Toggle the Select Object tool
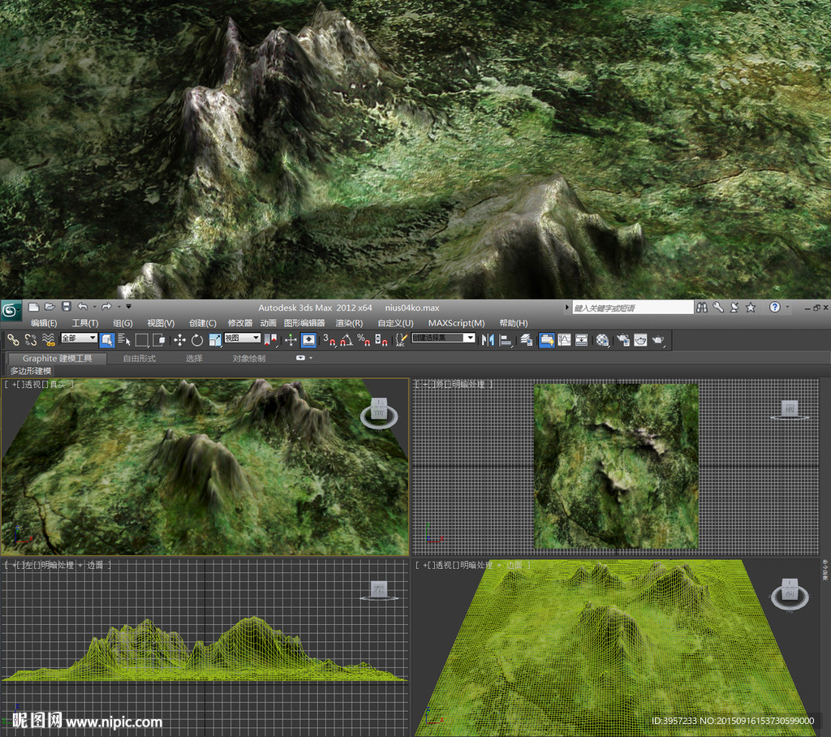Viewport: 831px width, 737px height. tap(107, 339)
